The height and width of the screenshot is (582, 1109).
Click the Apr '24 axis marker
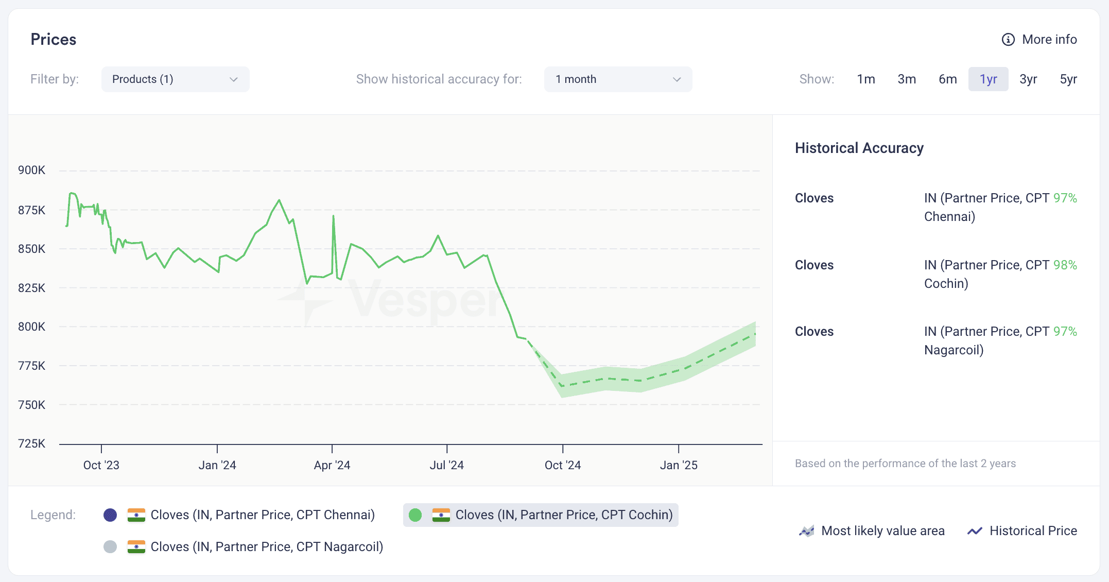[332, 465]
